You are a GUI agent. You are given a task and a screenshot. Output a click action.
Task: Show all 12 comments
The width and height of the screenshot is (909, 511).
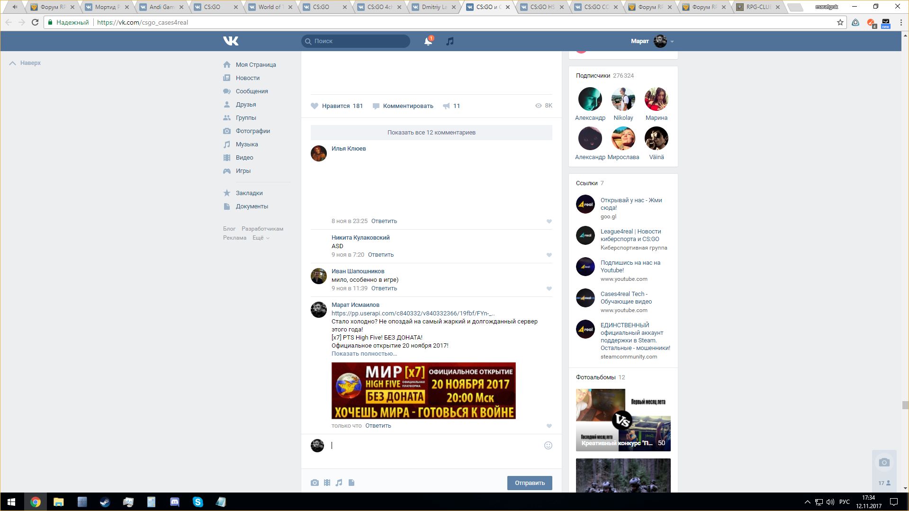pyautogui.click(x=432, y=133)
